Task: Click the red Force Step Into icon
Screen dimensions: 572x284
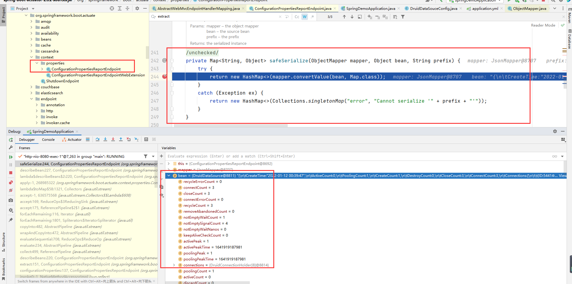Action: [x=113, y=139]
